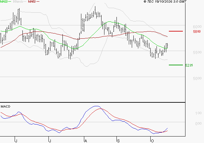This screenshot has height=143, width=204.
Task: Click the first J month label on time axis
Action: (x=16, y=141)
